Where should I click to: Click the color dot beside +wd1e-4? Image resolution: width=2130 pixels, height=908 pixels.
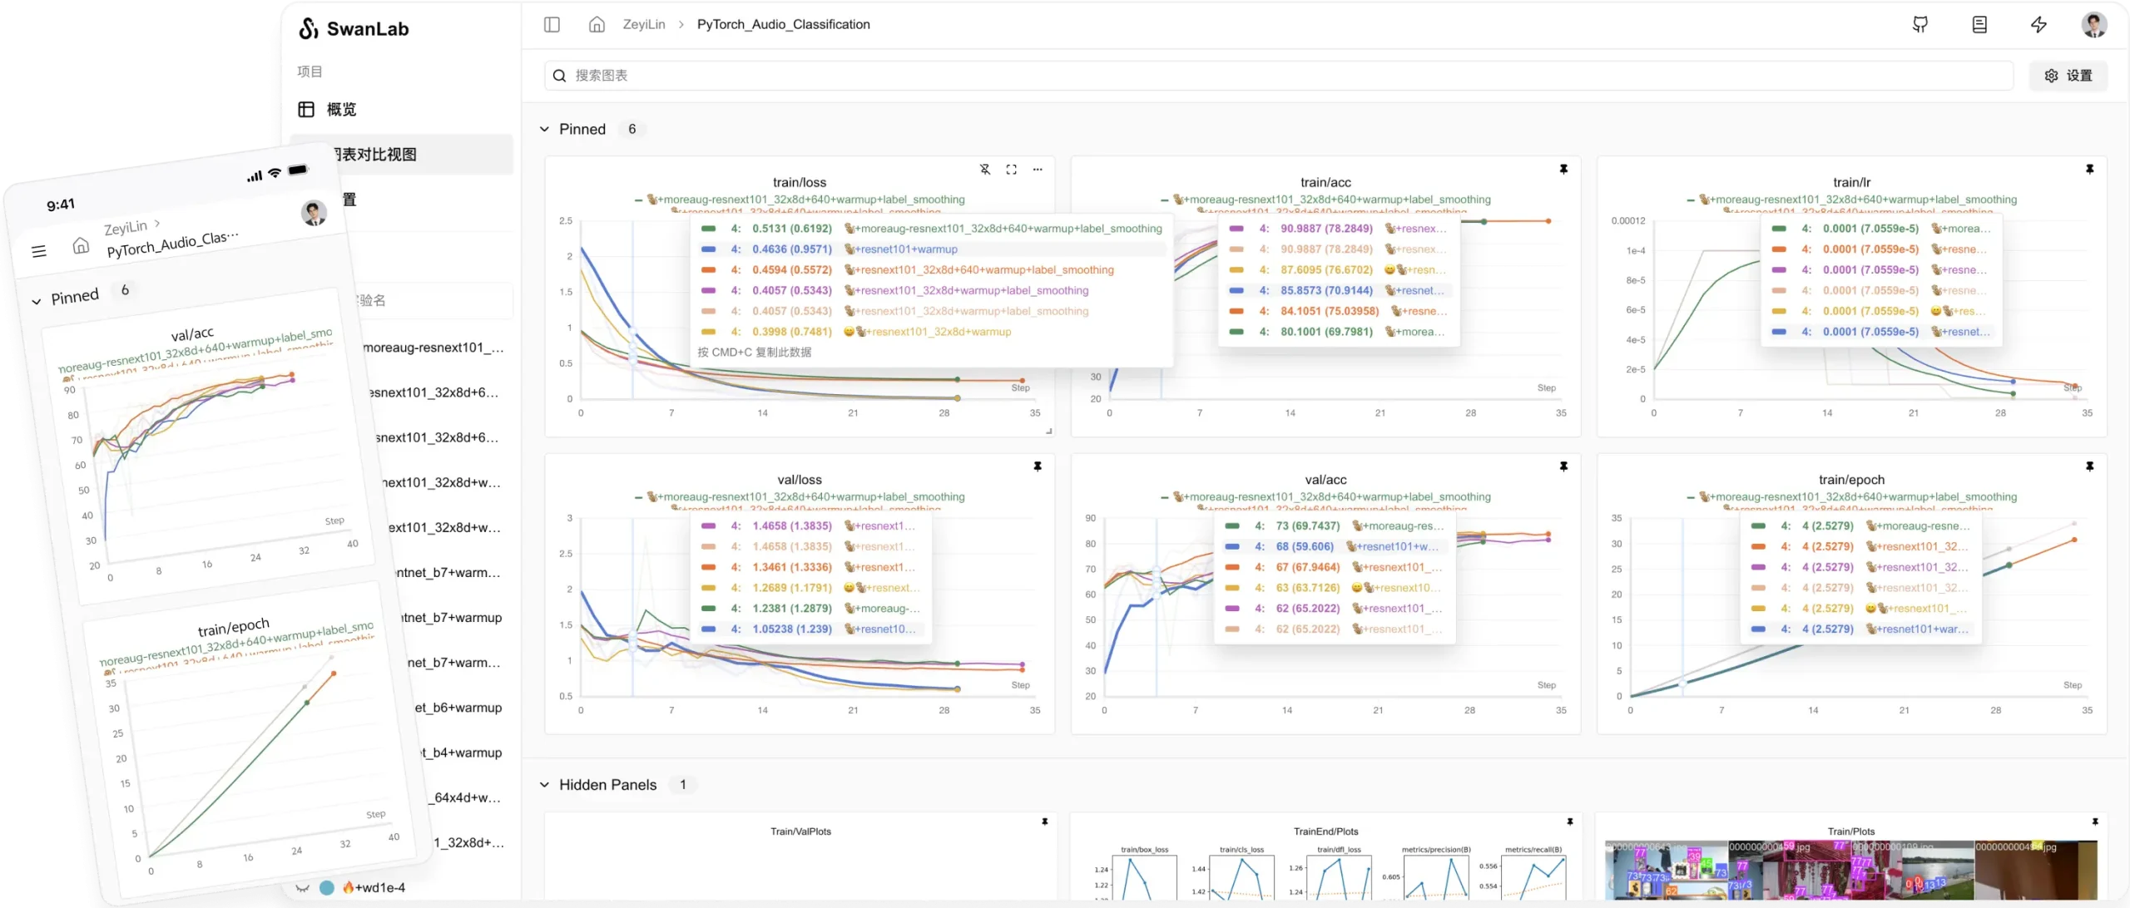327,888
